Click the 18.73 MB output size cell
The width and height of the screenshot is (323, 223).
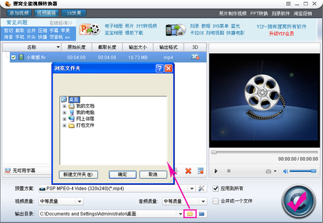point(138,58)
